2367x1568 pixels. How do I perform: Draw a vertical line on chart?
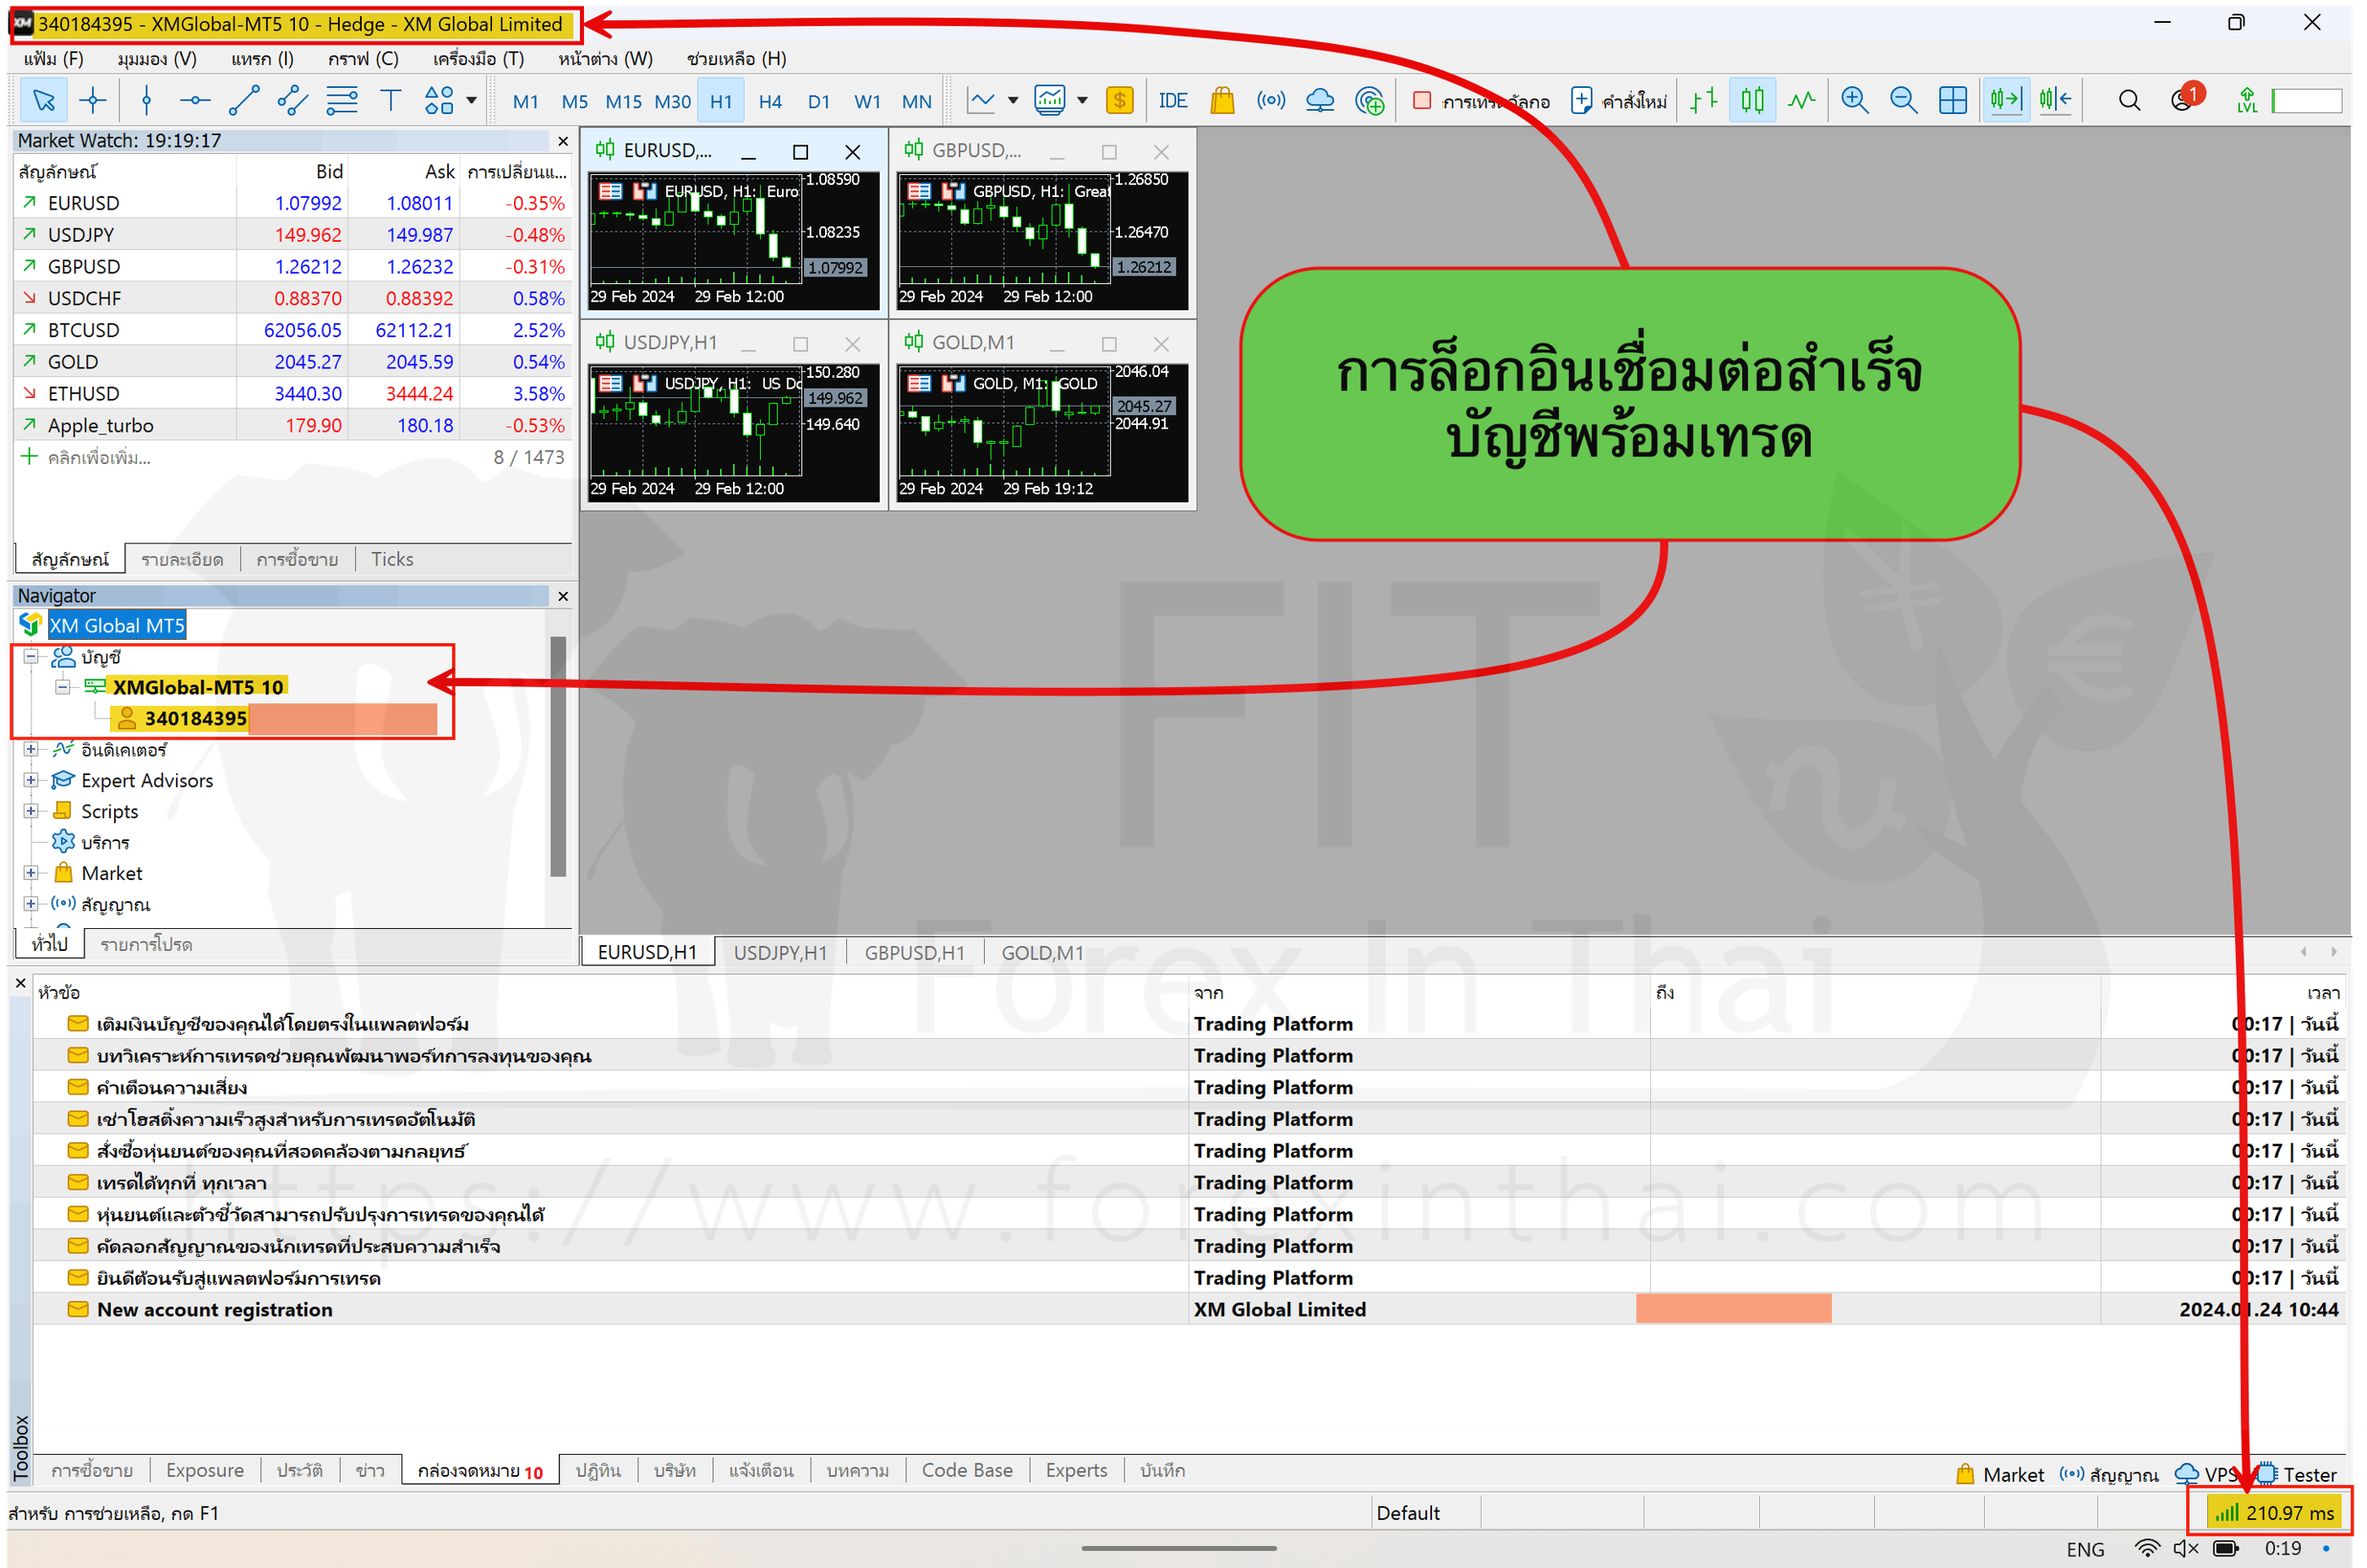pos(147,100)
